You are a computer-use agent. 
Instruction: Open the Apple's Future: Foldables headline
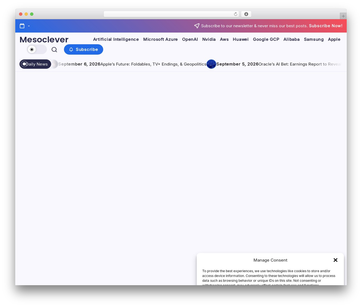coord(153,64)
